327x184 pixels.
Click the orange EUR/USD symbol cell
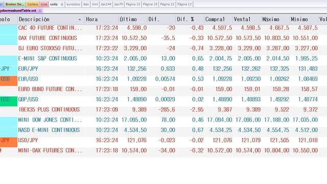pos(9,81)
